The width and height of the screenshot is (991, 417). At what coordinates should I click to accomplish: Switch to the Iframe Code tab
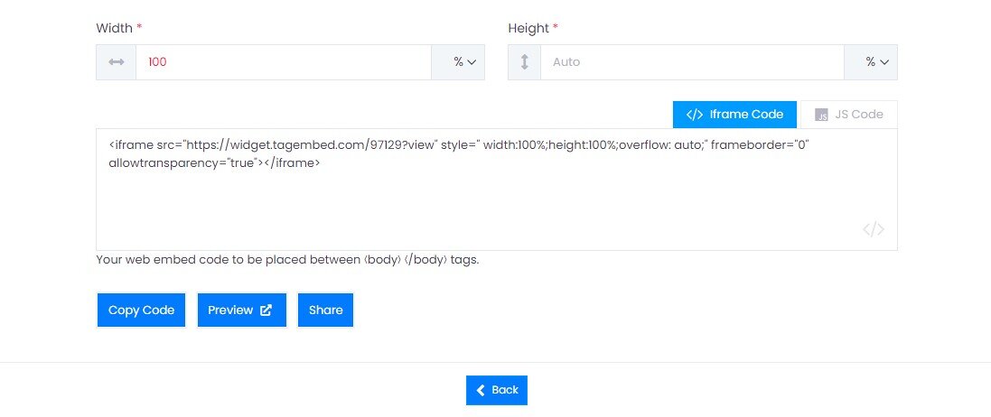pos(734,115)
